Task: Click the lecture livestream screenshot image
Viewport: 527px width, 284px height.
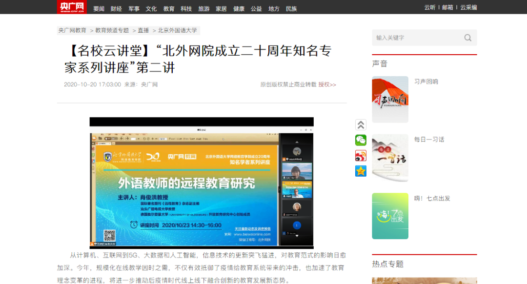Action: tap(202, 183)
